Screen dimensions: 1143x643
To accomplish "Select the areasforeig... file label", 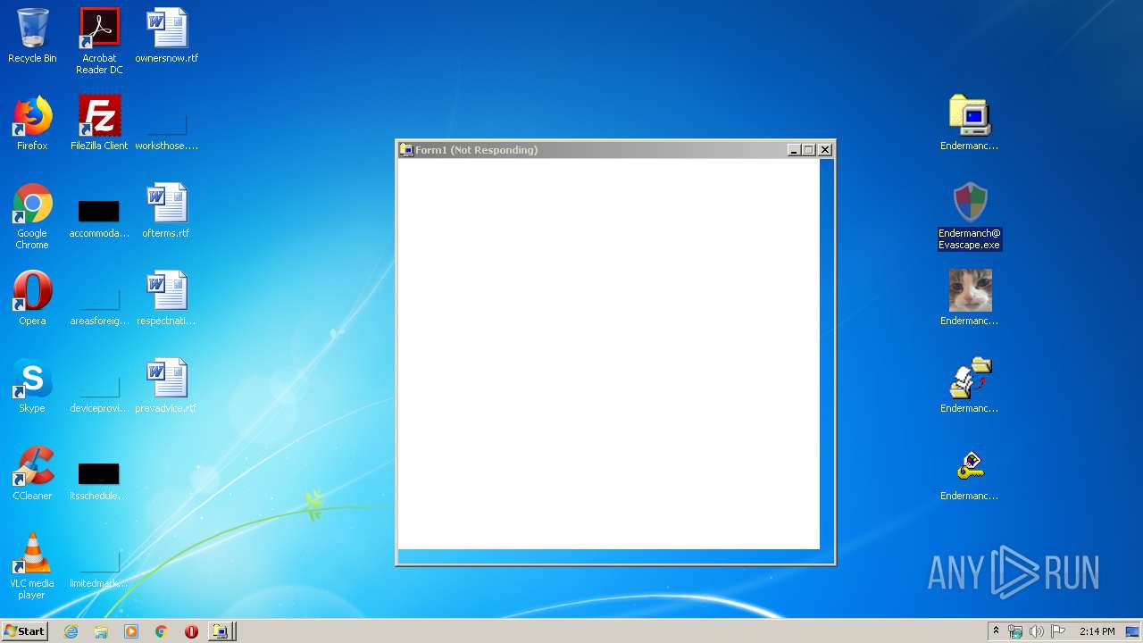I will pyautogui.click(x=99, y=321).
